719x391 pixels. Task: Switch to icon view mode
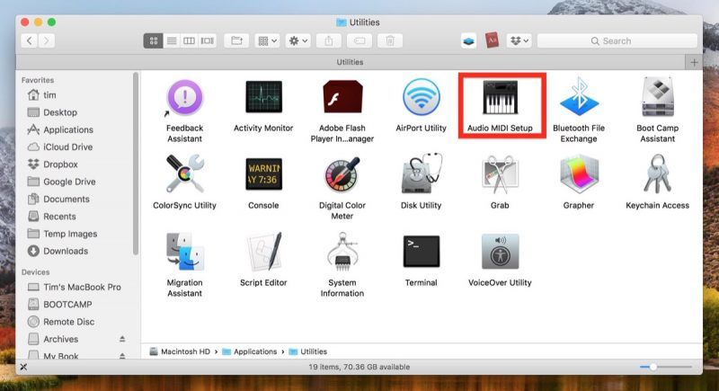point(153,40)
